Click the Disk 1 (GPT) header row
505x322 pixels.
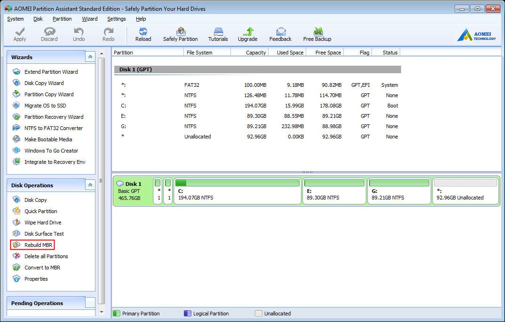(x=258, y=69)
